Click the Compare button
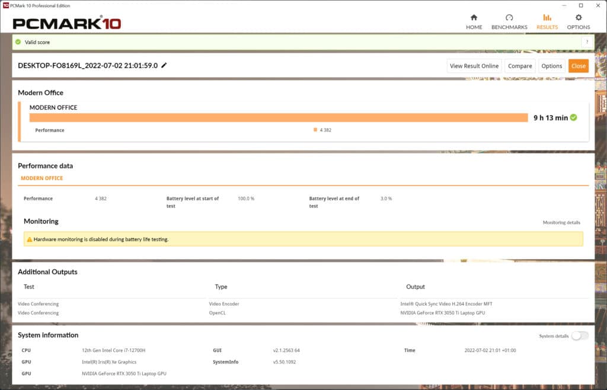The image size is (607, 390). click(x=520, y=66)
